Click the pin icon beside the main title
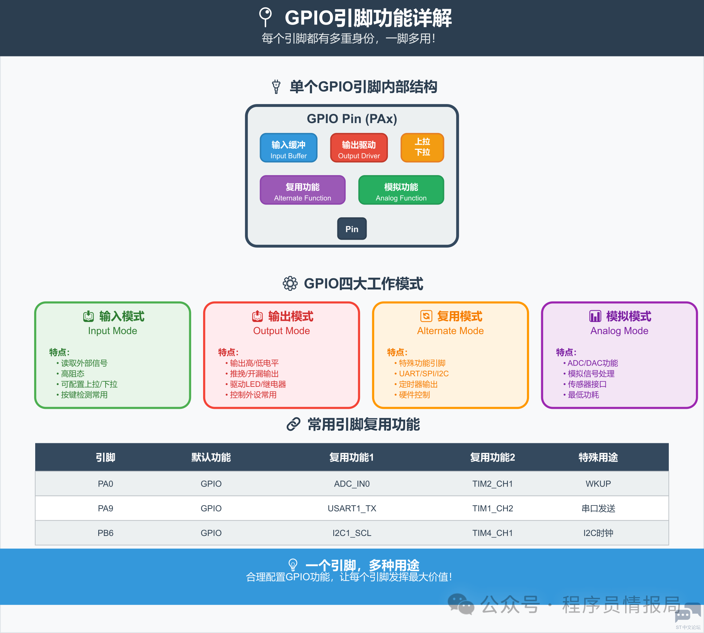This screenshot has width=704, height=633. click(265, 17)
